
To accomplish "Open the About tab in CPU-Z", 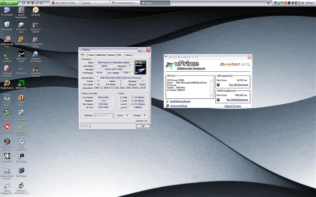I will 128,55.
